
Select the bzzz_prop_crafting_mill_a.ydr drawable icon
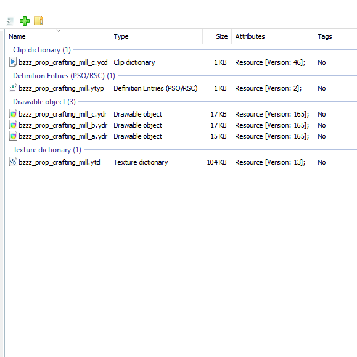(13, 136)
